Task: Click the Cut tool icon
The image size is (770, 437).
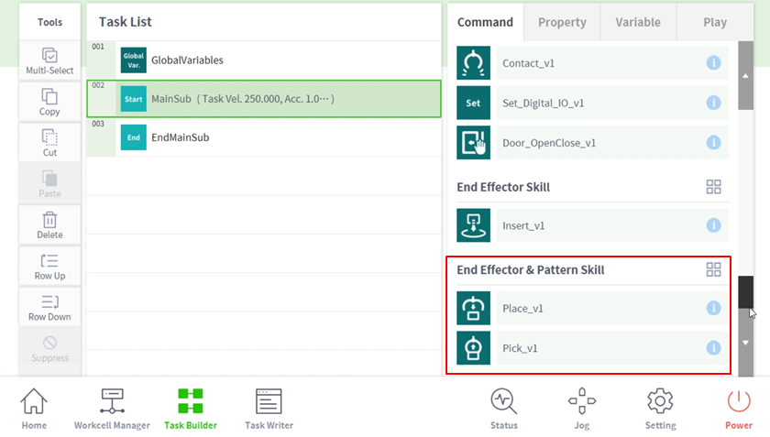Action: pos(49,137)
